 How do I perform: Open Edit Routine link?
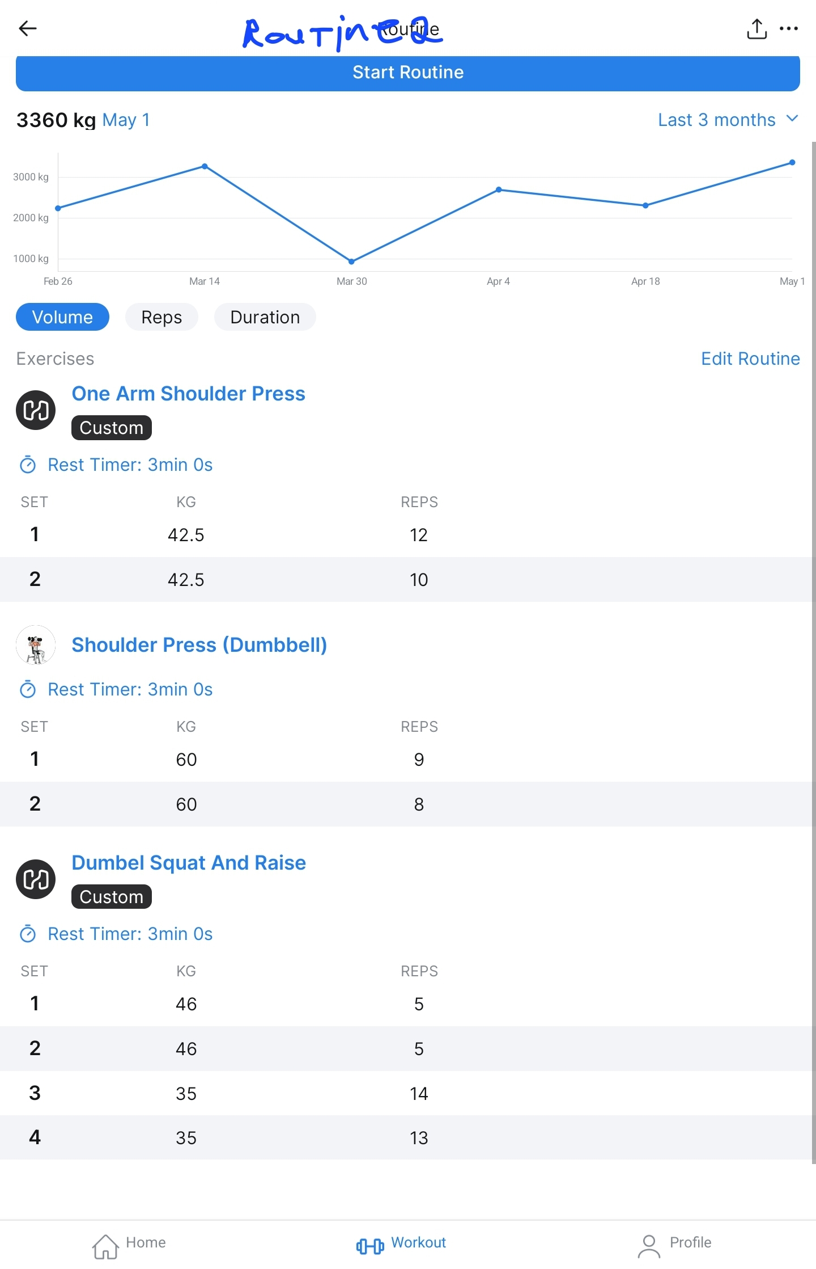click(x=750, y=359)
